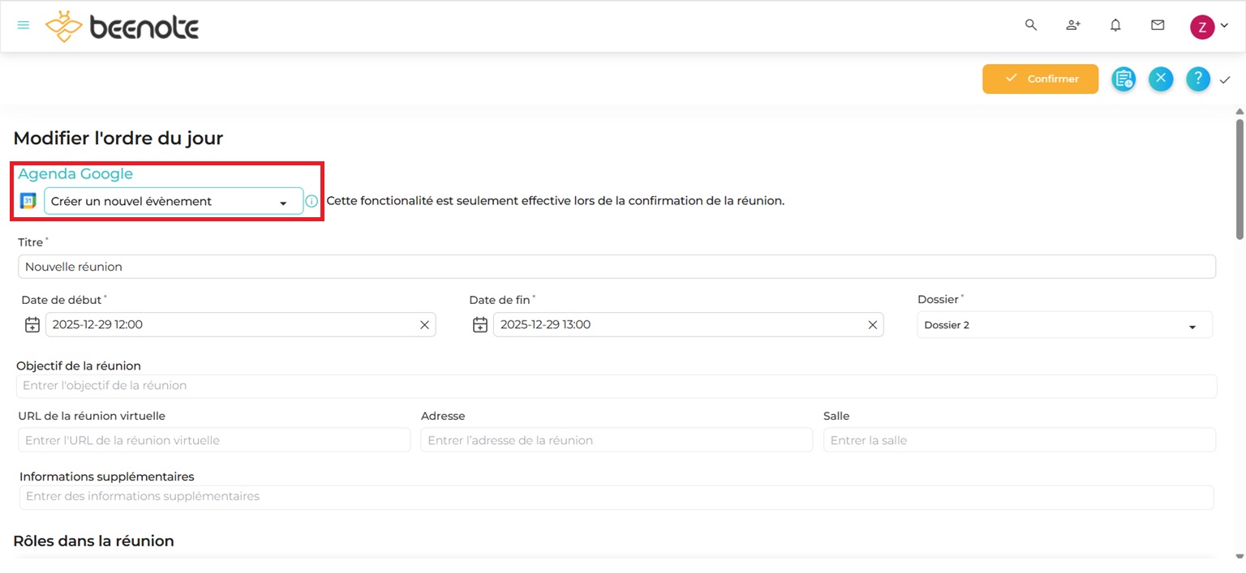Screen dimensions: 1246x573
Task: Click the calendar icon beside the start date
Action: point(32,324)
